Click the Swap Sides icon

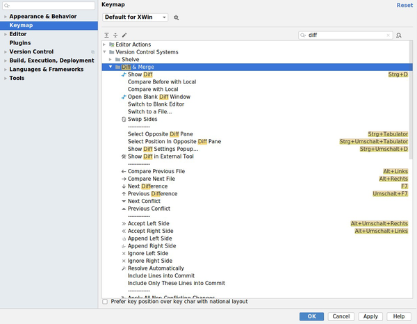124,119
